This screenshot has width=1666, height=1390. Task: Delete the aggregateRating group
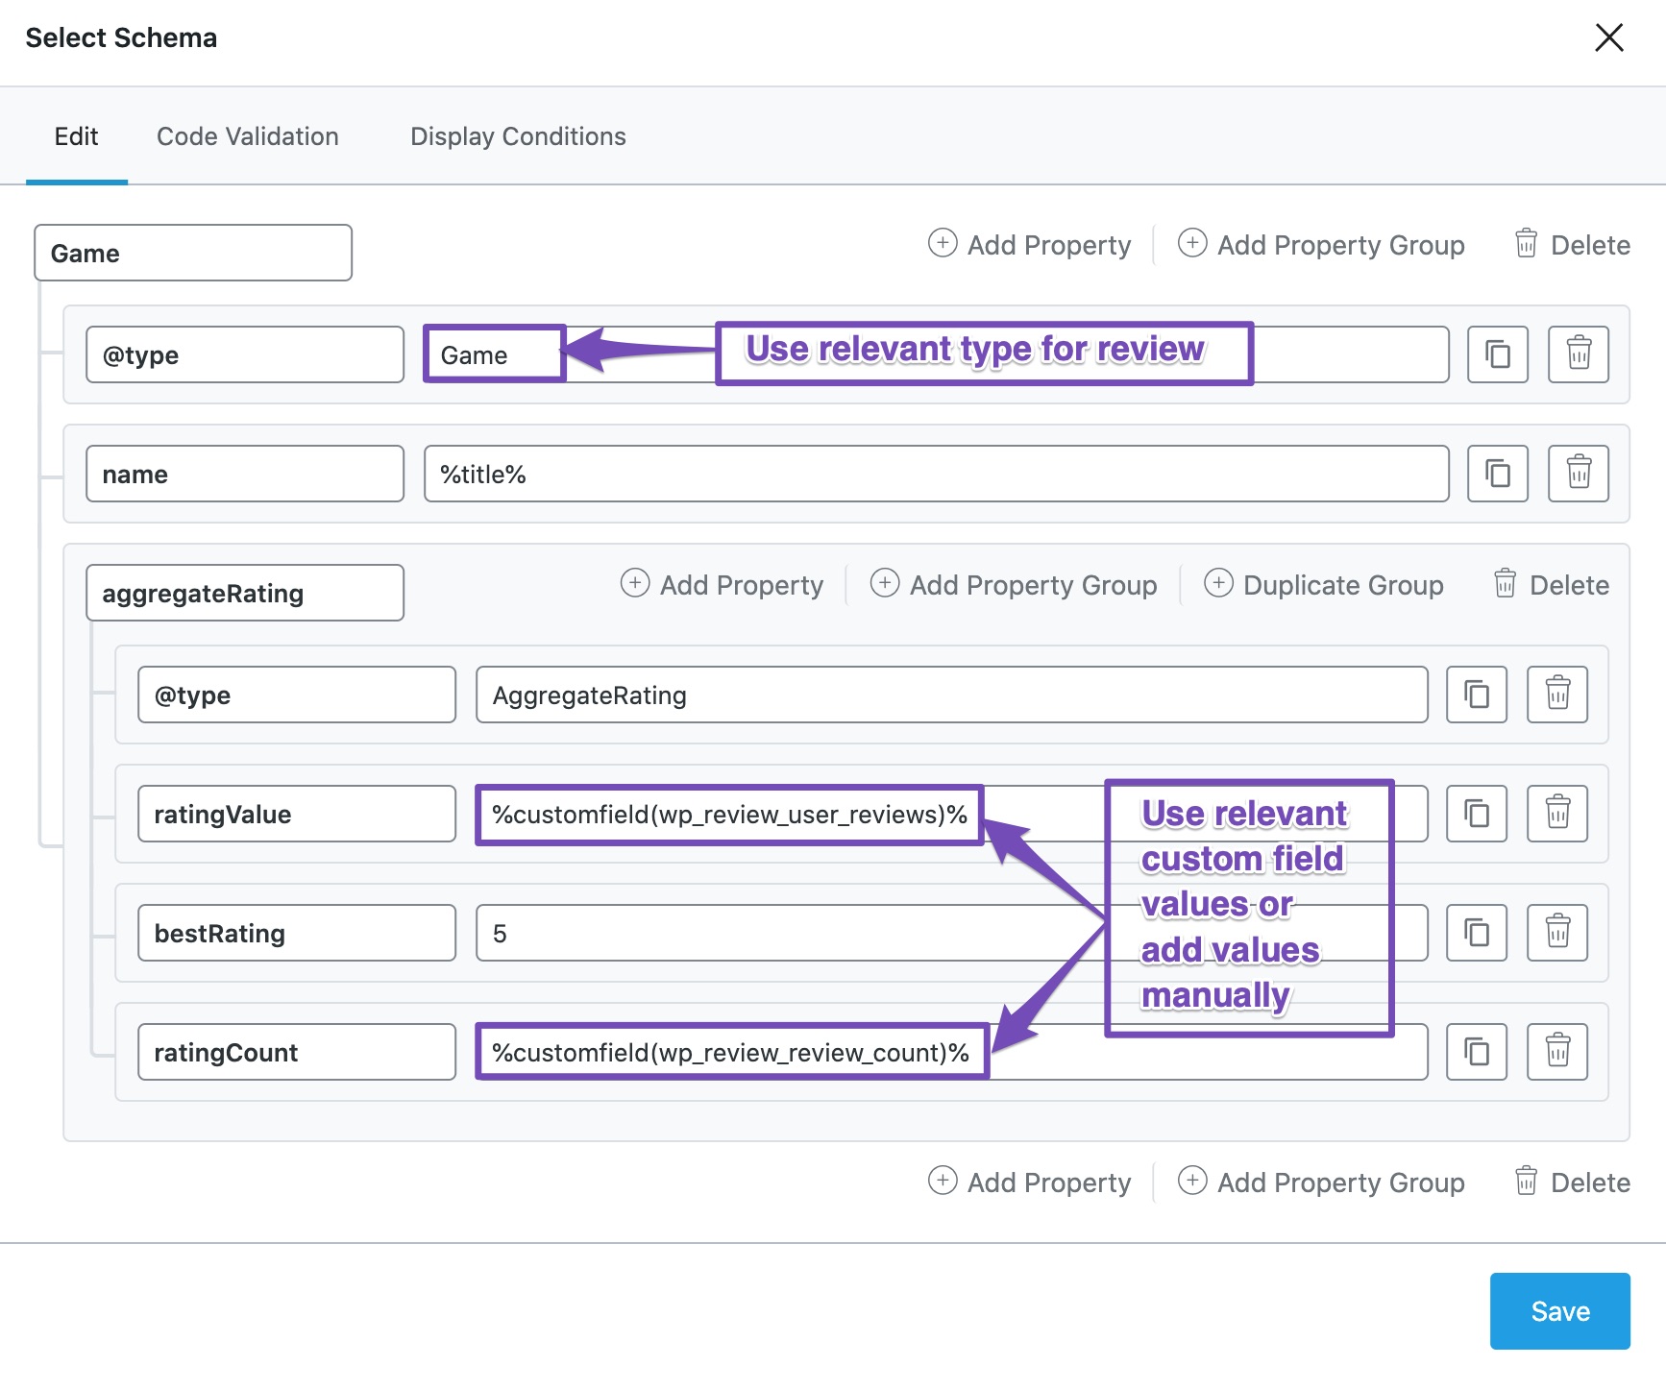point(1551,585)
